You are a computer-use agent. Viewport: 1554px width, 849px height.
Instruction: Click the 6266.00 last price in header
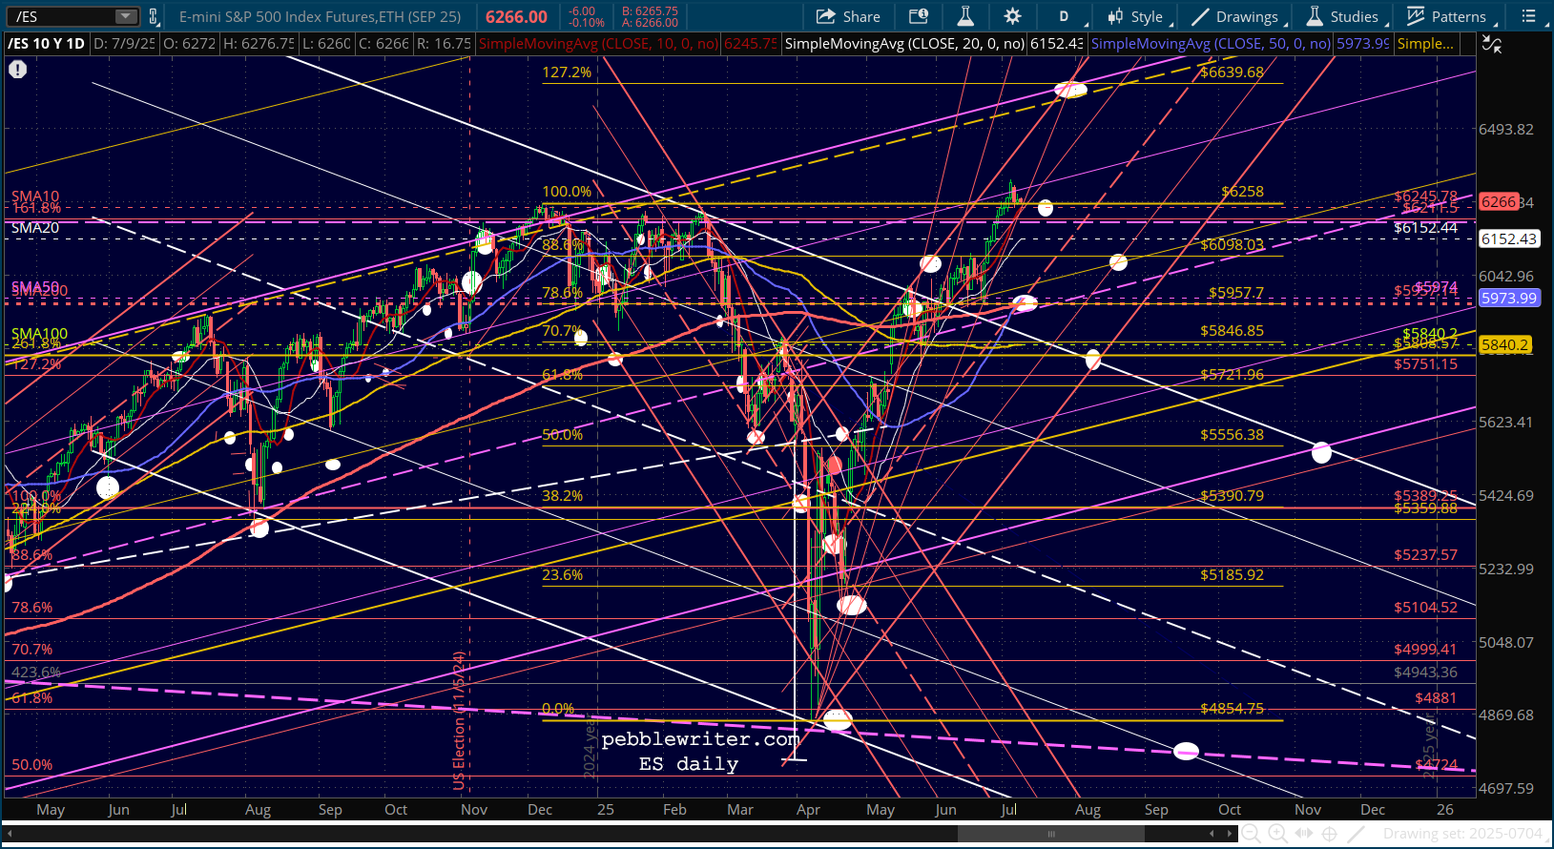[x=516, y=16]
